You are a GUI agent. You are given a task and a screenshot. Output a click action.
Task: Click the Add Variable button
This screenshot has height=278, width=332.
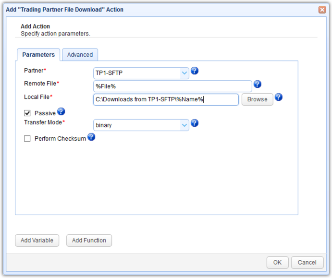(37, 241)
